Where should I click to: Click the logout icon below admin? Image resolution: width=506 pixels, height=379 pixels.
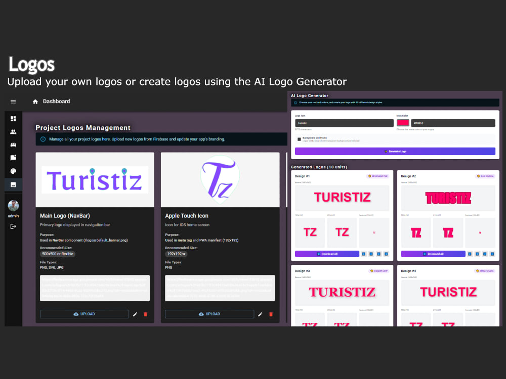tap(13, 226)
